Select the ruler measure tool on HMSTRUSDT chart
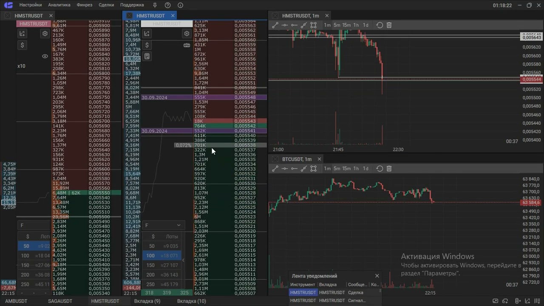Image resolution: width=544 pixels, height=306 pixels. pos(304,25)
